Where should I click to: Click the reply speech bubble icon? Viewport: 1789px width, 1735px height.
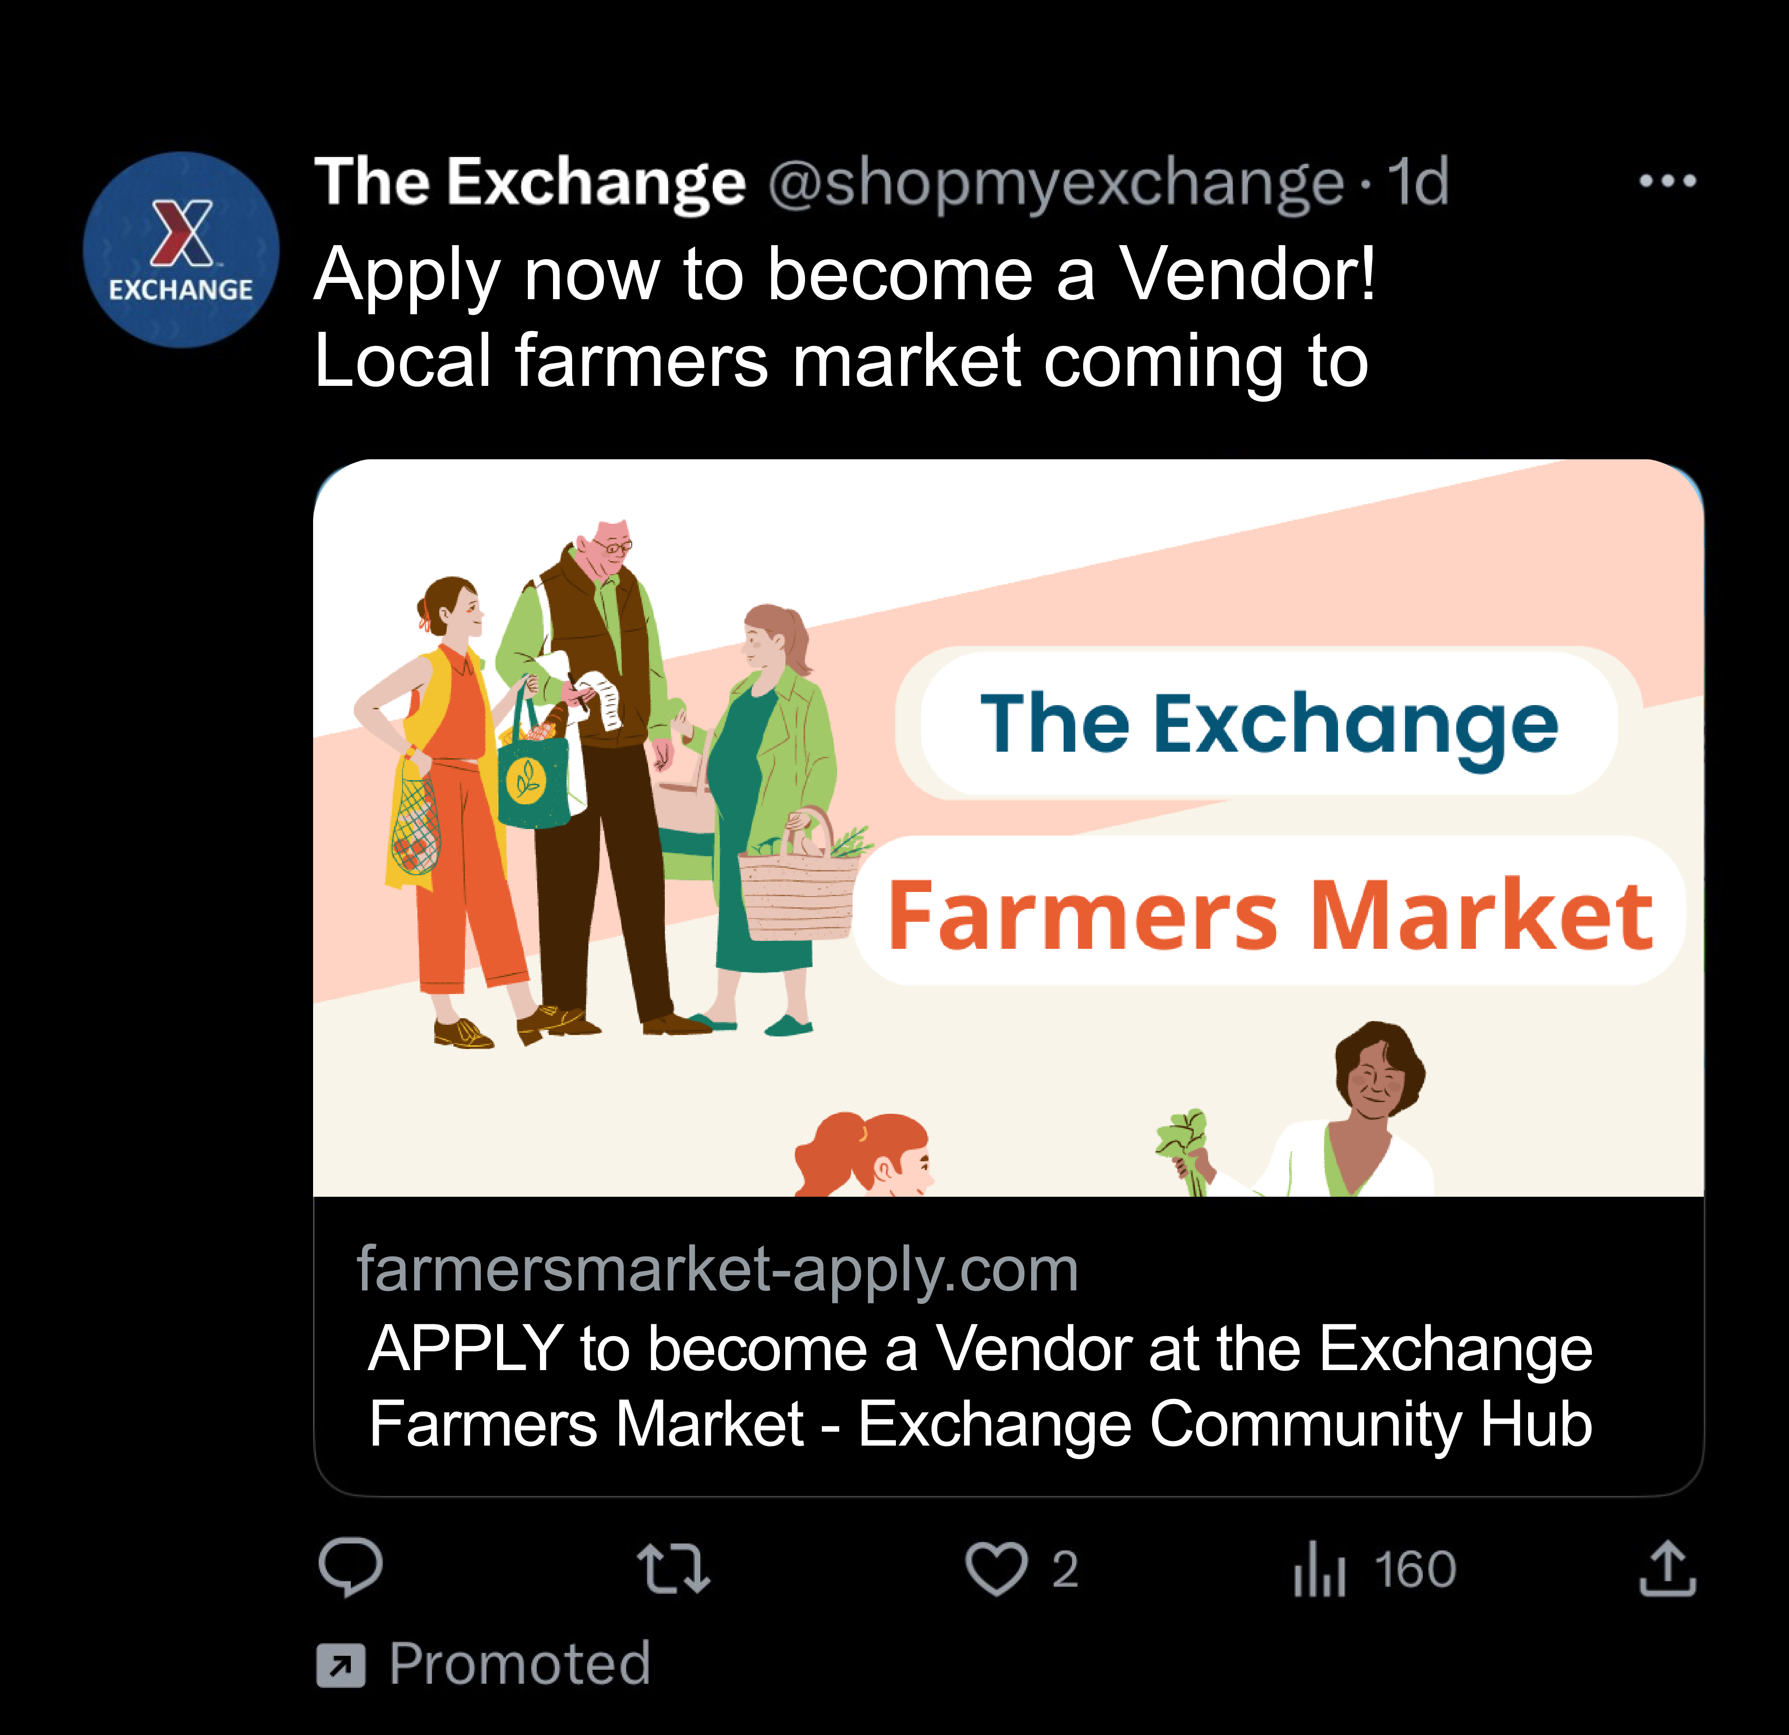(350, 1567)
